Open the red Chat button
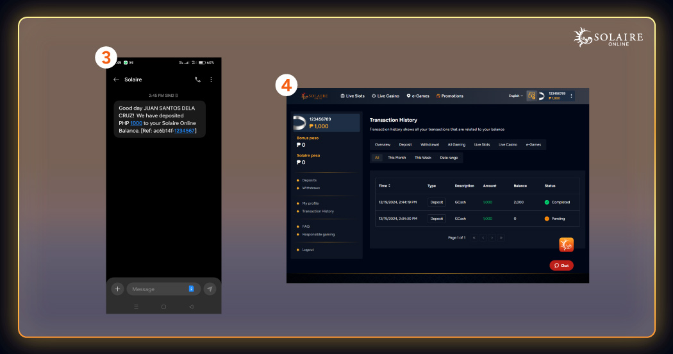The width and height of the screenshot is (673, 354). tap(561, 265)
